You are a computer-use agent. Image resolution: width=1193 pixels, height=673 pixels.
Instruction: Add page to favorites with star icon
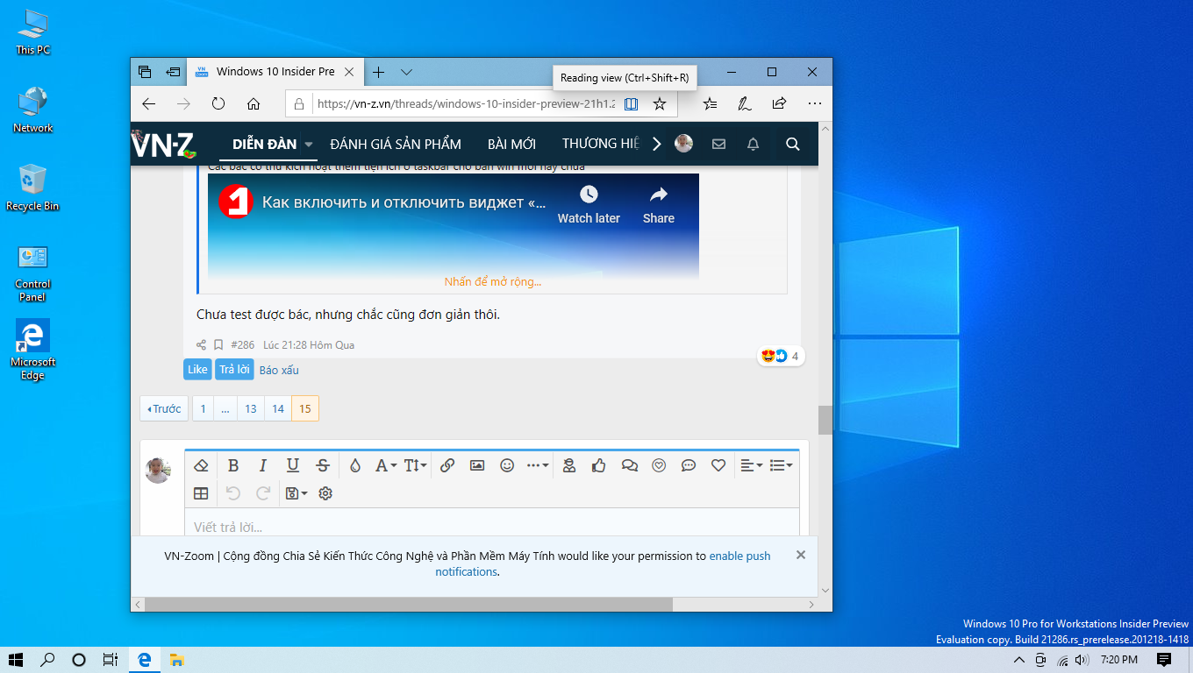point(660,103)
